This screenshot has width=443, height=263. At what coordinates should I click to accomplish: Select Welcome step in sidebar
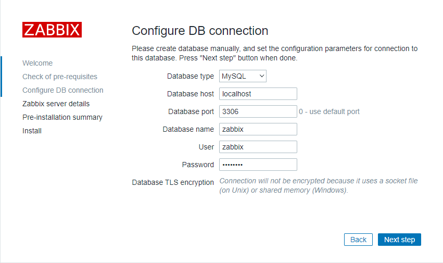[x=37, y=63]
